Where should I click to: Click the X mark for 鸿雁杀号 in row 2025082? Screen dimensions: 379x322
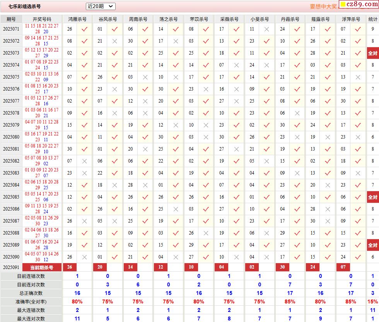point(84,161)
